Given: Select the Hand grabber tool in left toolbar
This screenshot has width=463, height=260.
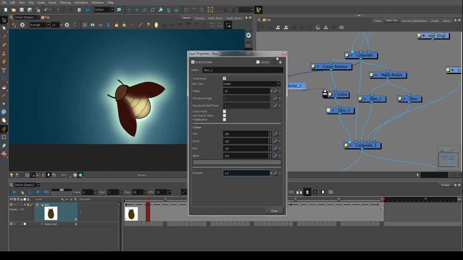Looking at the screenshot, I should tap(4, 120).
